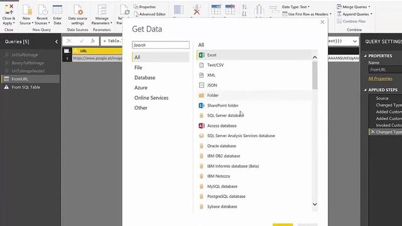Image resolution: width=402 pixels, height=226 pixels.
Task: Click Combine Files button
Action: click(351, 21)
